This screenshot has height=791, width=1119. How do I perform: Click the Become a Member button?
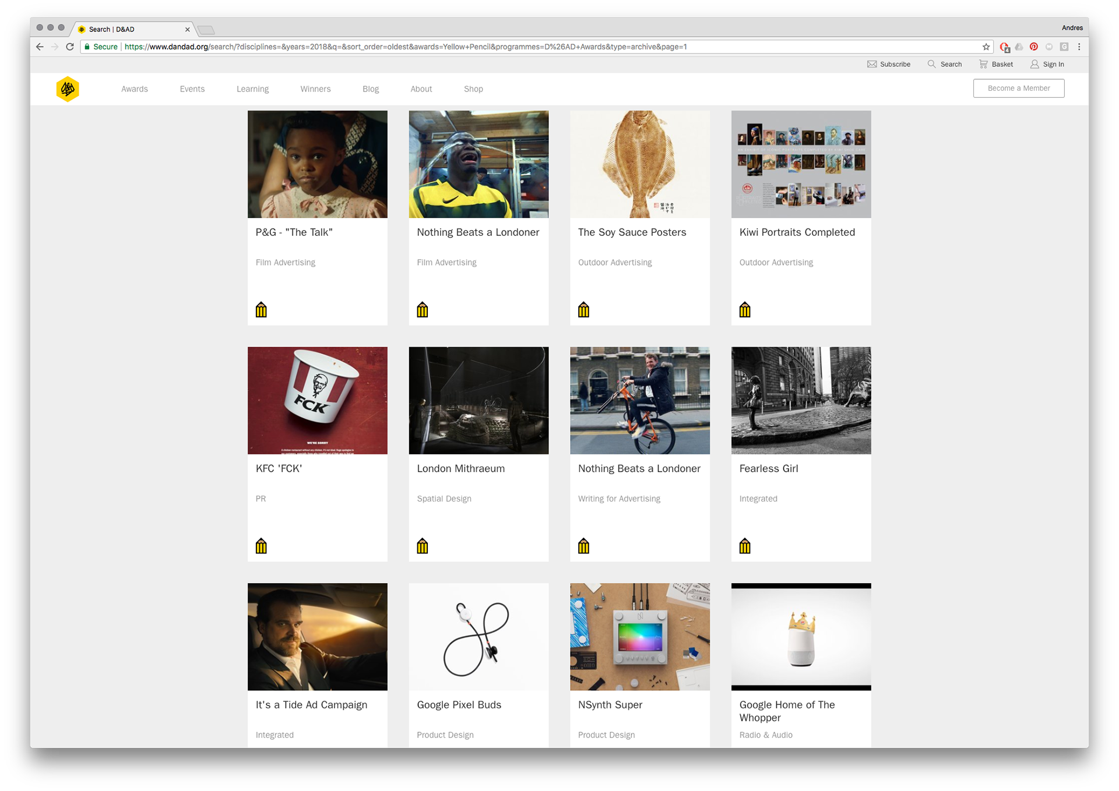pyautogui.click(x=1019, y=89)
